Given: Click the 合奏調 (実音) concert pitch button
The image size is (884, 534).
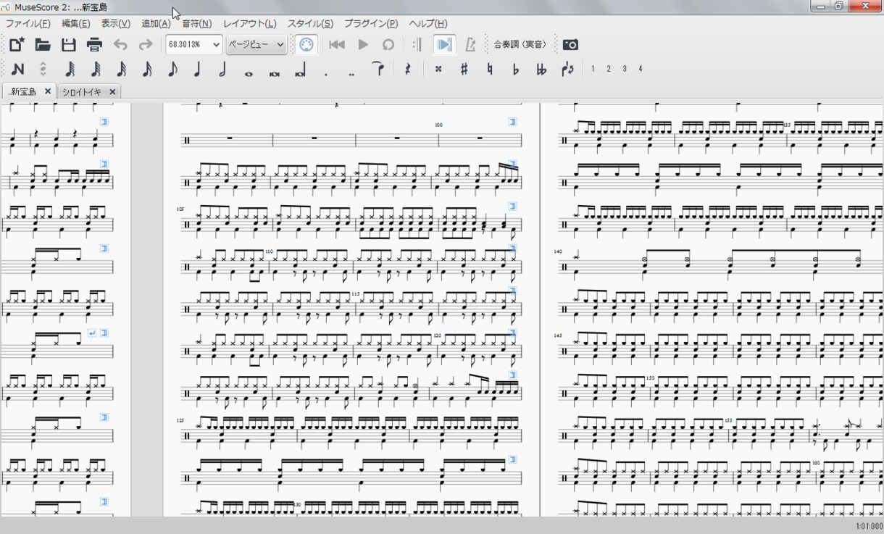Looking at the screenshot, I should [x=520, y=45].
